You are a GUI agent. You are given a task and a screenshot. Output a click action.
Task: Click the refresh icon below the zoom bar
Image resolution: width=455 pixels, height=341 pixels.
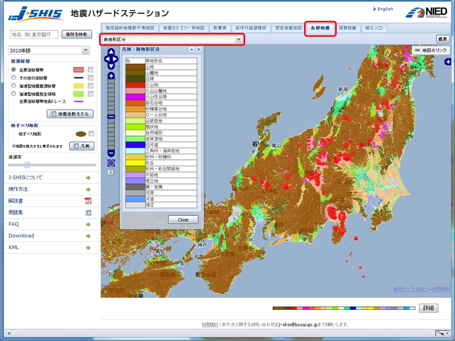[x=111, y=173]
